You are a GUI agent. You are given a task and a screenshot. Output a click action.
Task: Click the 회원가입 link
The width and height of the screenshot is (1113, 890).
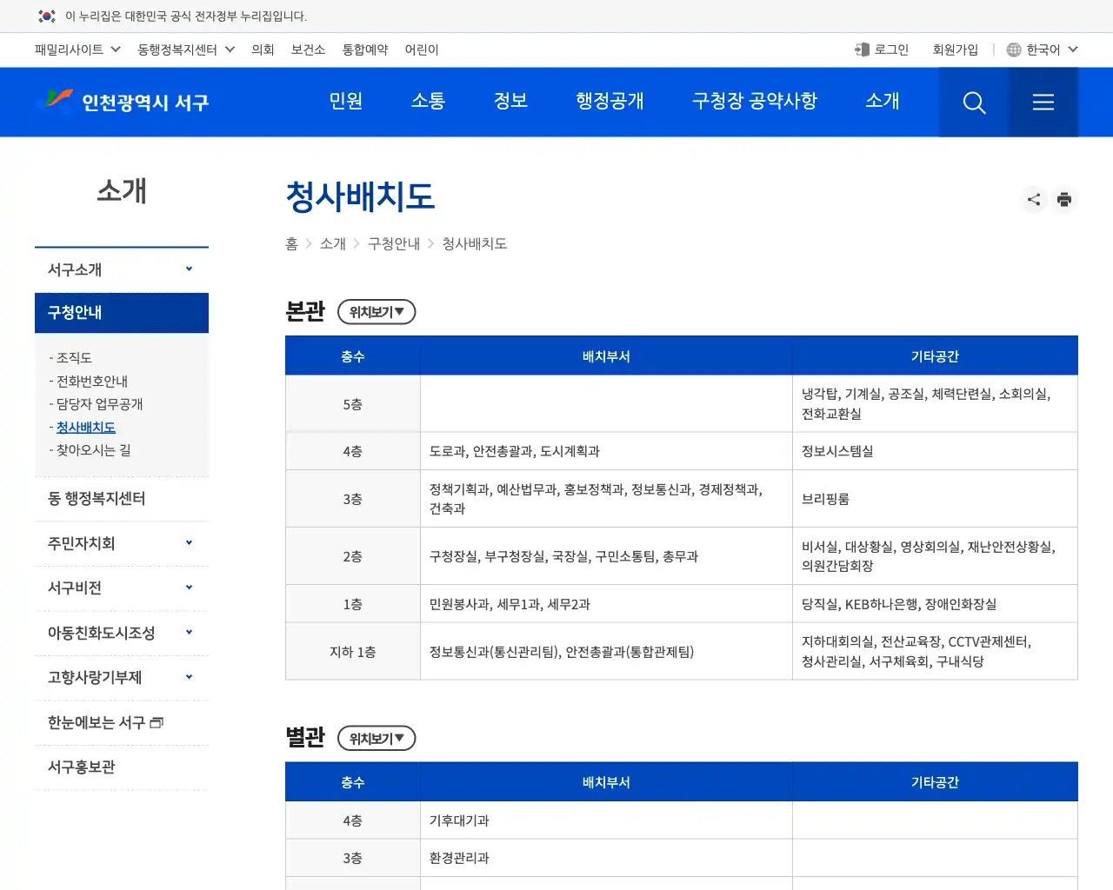[x=955, y=50]
